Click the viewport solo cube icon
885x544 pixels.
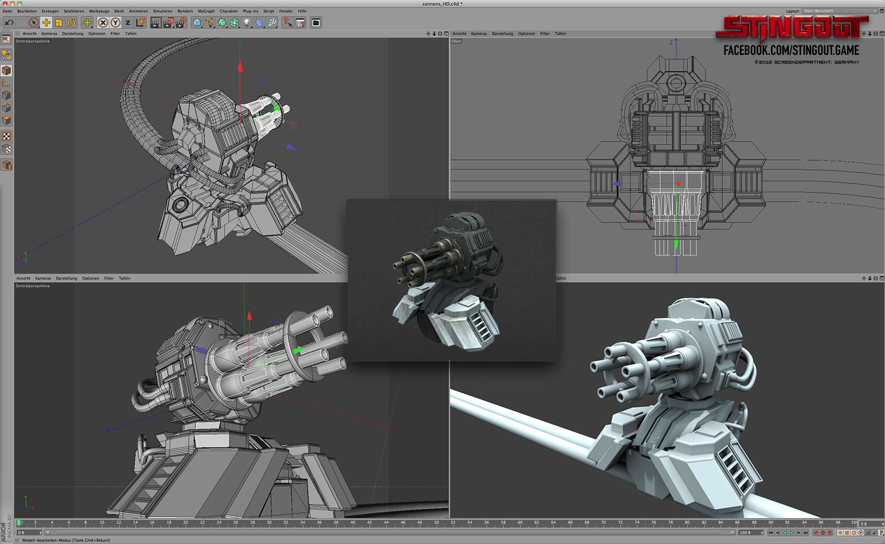click(x=6, y=165)
